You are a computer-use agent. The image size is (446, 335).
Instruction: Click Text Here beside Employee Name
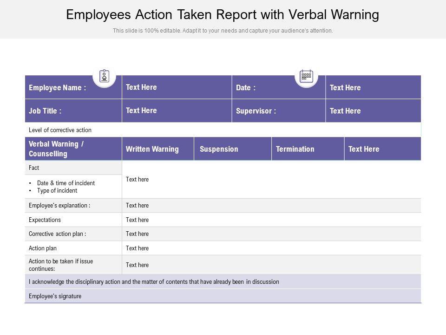click(141, 87)
